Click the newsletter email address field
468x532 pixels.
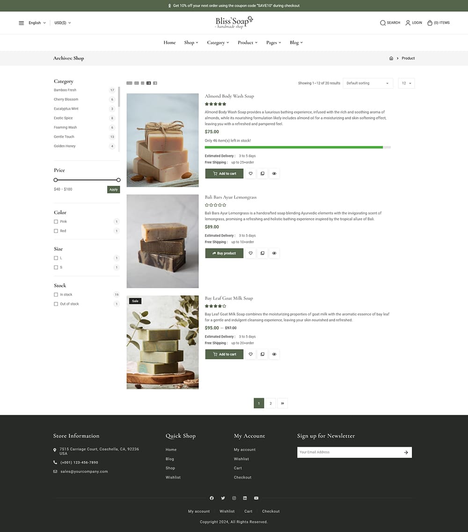(349, 452)
